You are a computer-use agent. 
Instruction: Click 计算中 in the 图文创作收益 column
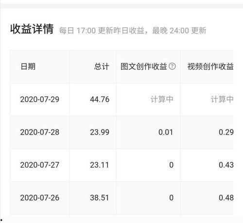coord(162,100)
